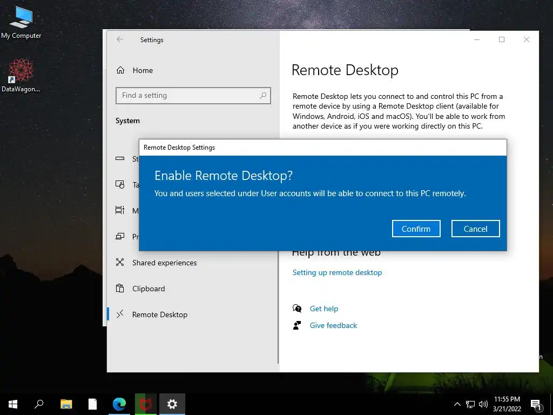Open the Get help link
Viewport: 553px width, 415px height.
click(324, 309)
